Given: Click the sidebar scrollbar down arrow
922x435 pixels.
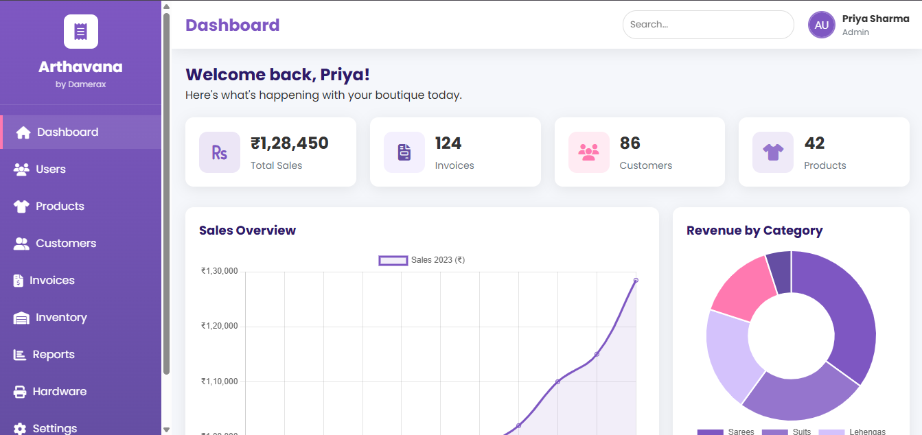Looking at the screenshot, I should pos(166,430).
